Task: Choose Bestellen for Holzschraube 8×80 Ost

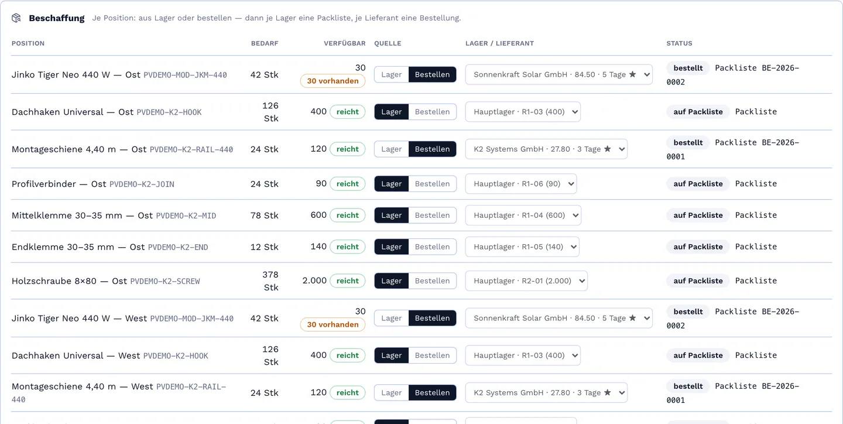Action: [432, 281]
